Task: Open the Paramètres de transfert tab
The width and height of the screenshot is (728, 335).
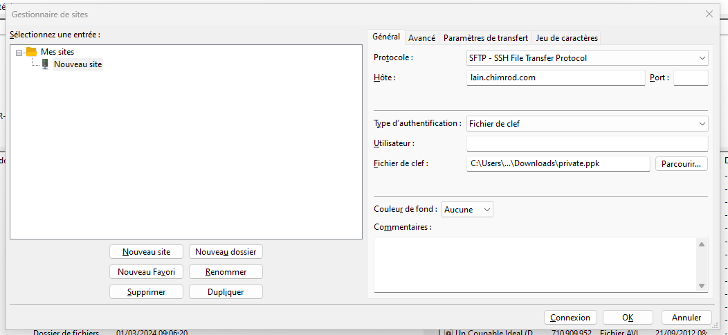Action: point(485,38)
